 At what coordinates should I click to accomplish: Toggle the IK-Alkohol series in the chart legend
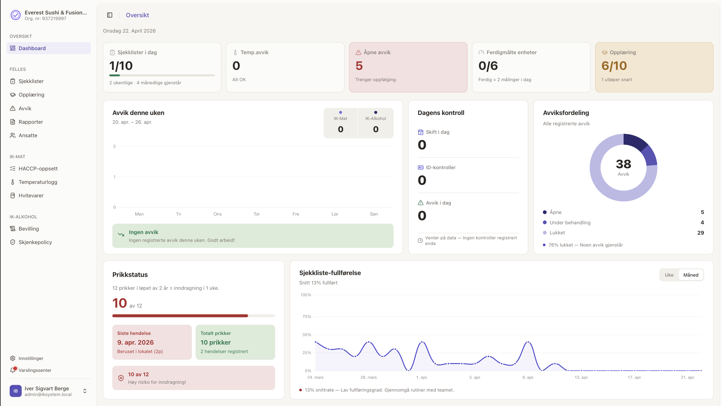(375, 123)
